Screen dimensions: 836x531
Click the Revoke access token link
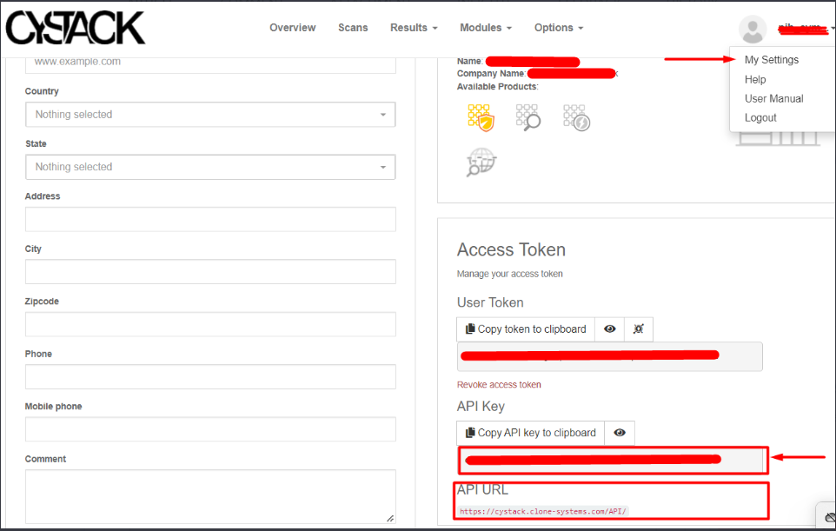coord(499,384)
